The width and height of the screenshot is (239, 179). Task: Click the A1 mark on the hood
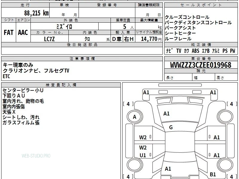[x=166, y=114]
